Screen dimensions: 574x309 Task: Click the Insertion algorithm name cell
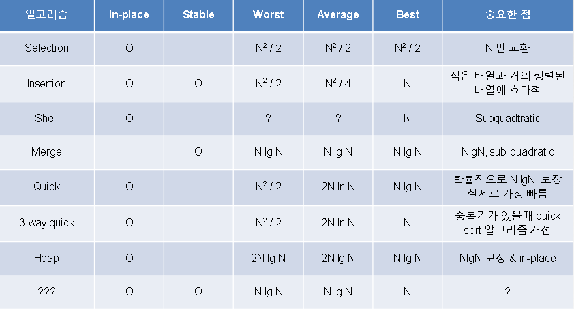coord(46,83)
